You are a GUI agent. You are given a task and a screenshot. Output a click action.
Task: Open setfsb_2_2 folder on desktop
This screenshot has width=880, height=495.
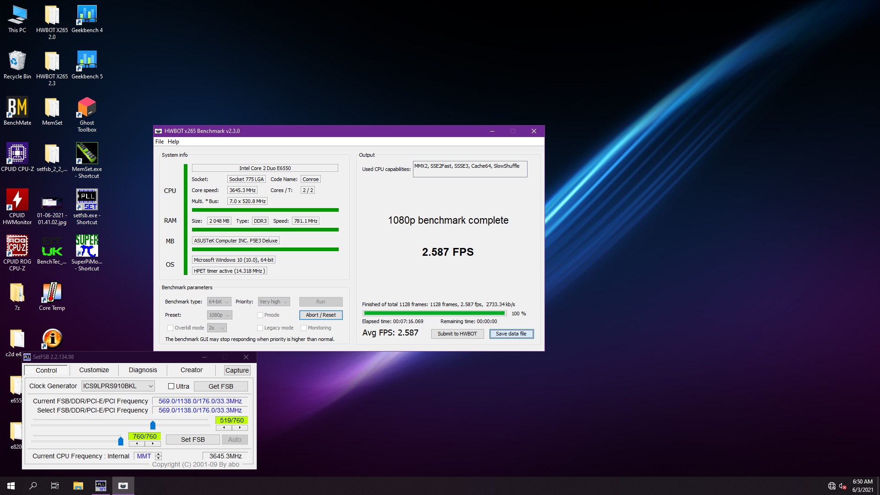click(x=52, y=157)
